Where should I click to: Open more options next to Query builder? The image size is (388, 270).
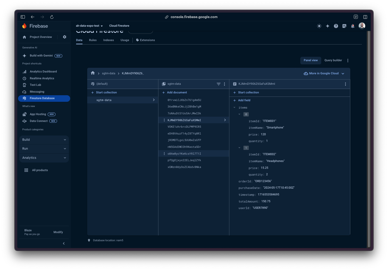click(x=348, y=60)
